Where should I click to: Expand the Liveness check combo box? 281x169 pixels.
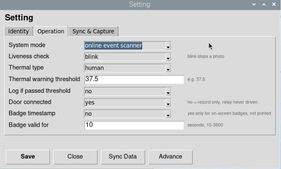[127, 57]
